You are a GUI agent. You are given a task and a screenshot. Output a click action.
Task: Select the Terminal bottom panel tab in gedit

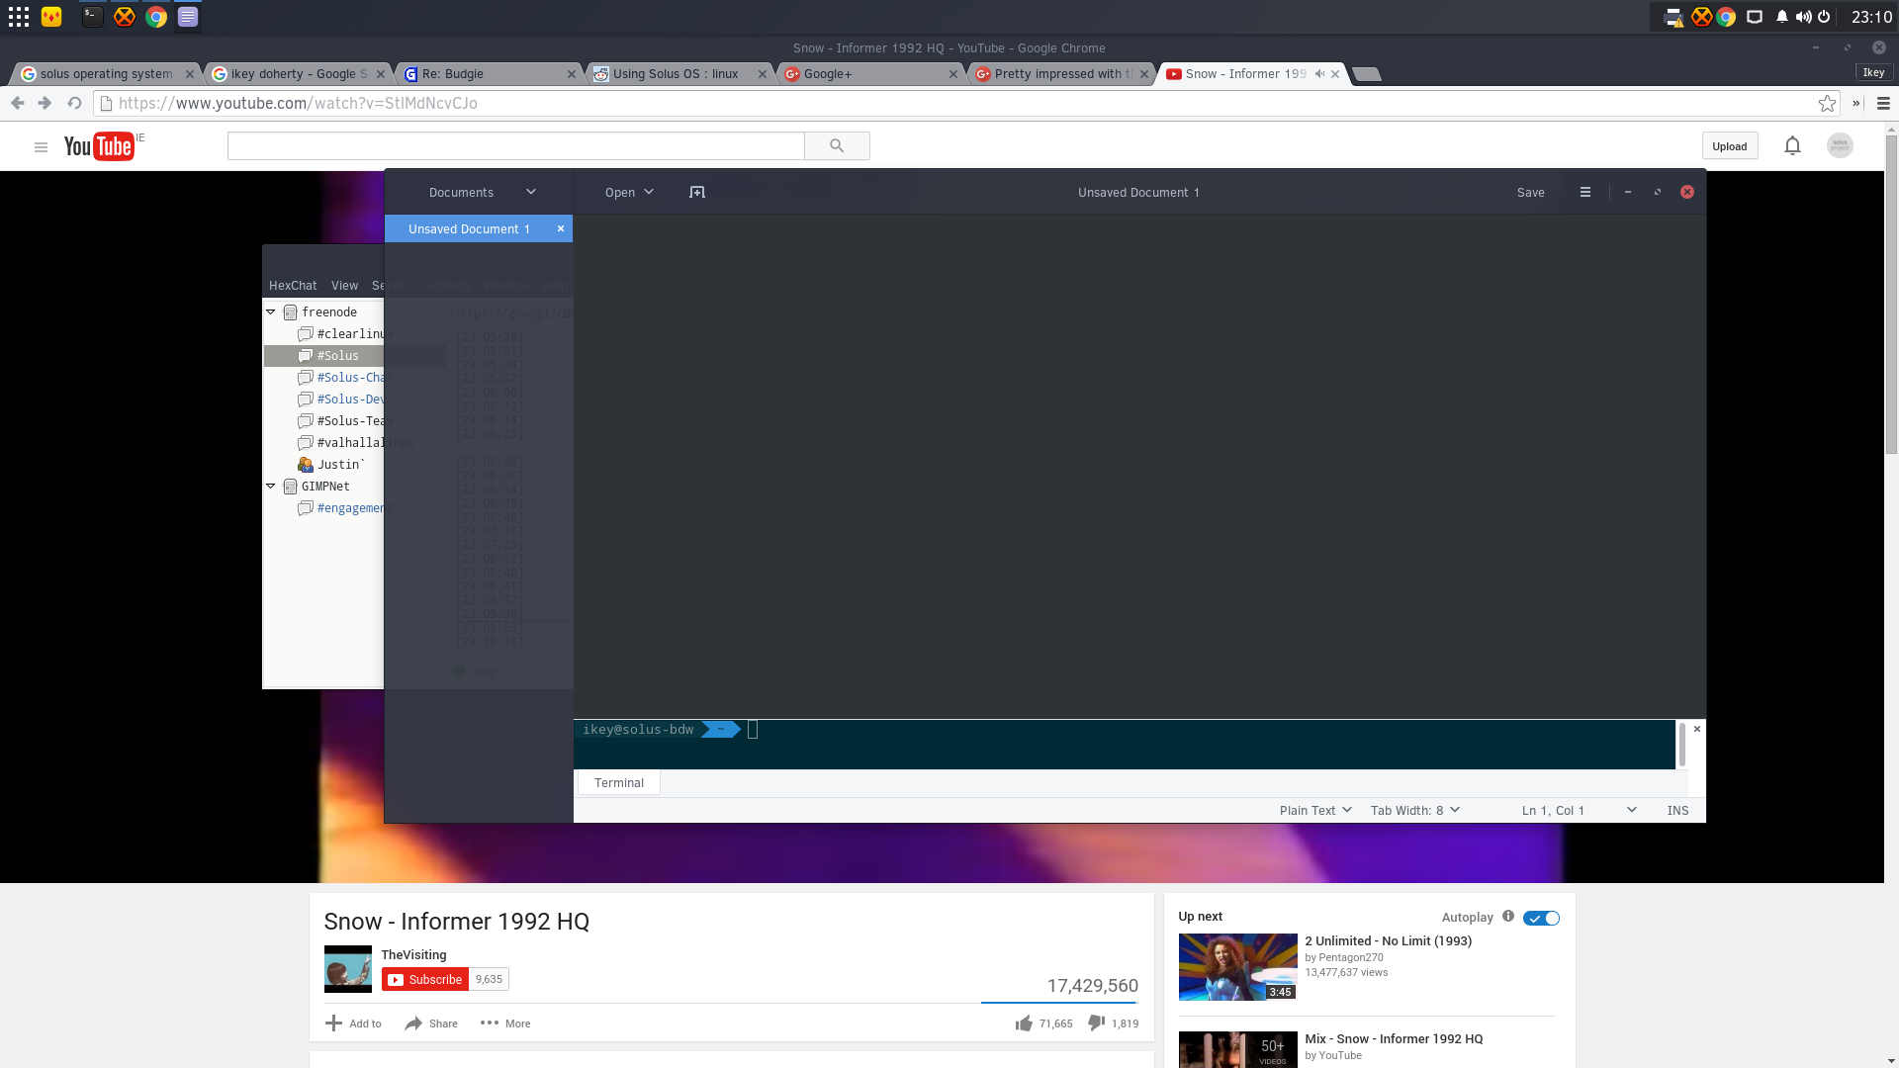tap(619, 783)
